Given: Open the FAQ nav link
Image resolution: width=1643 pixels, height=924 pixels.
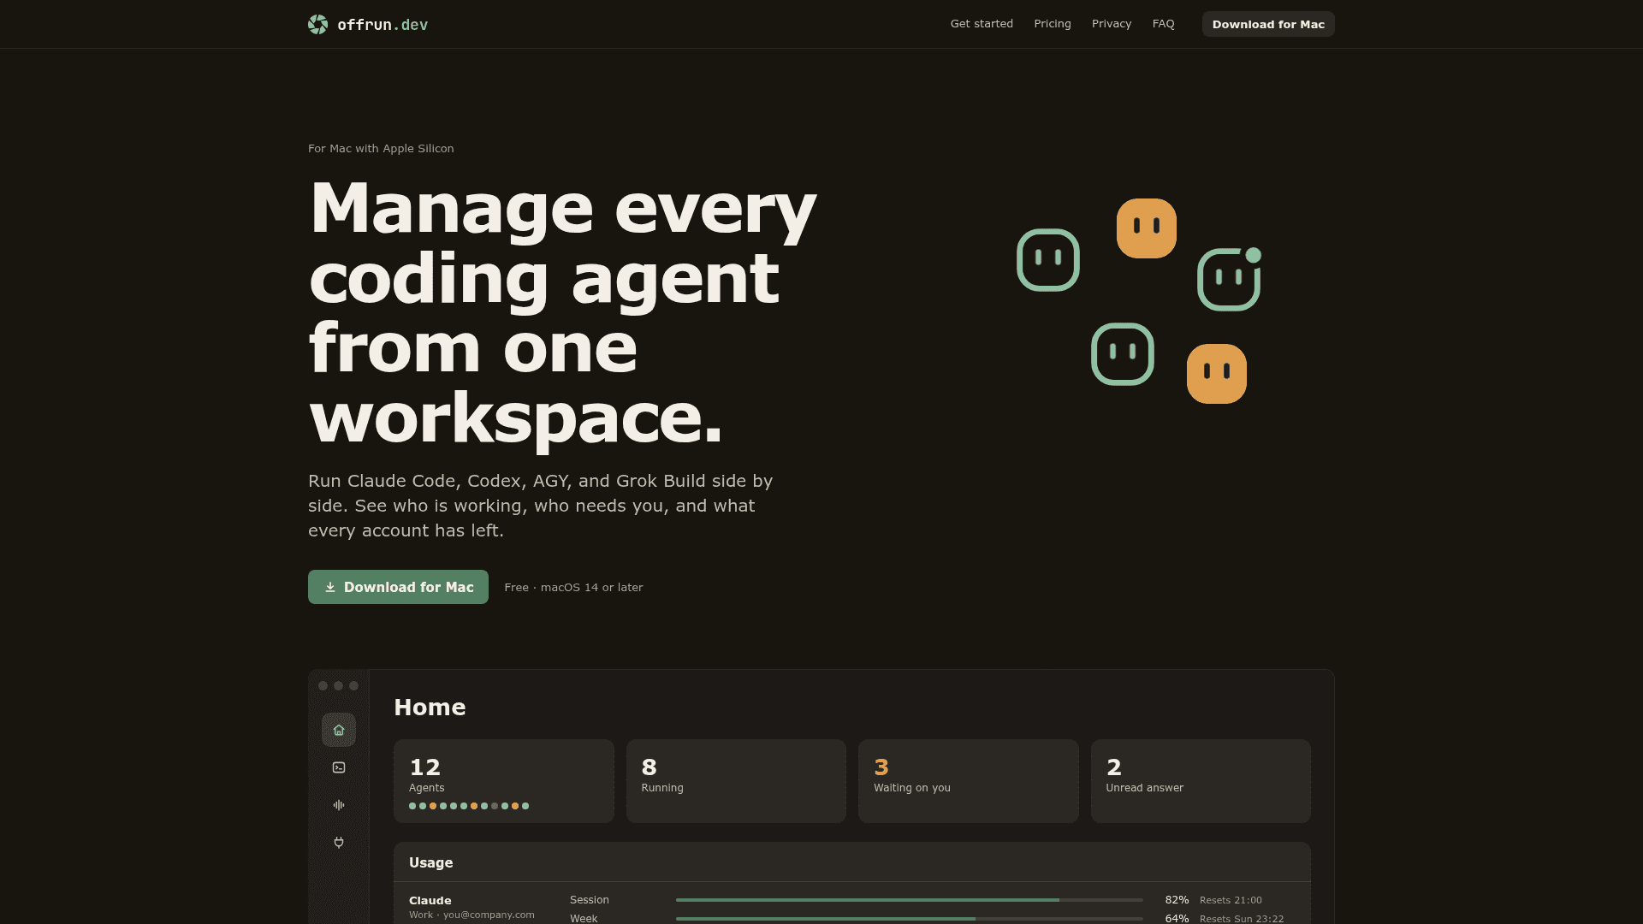Looking at the screenshot, I should coord(1164,24).
